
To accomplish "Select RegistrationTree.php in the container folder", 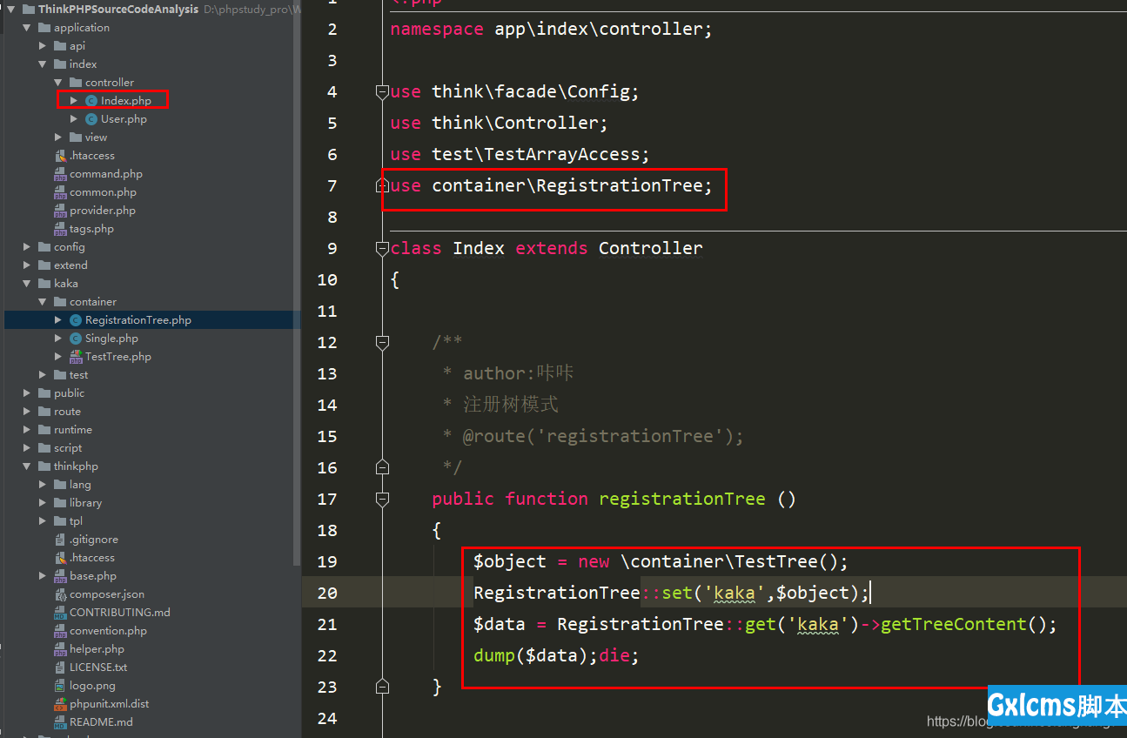I will [x=138, y=320].
